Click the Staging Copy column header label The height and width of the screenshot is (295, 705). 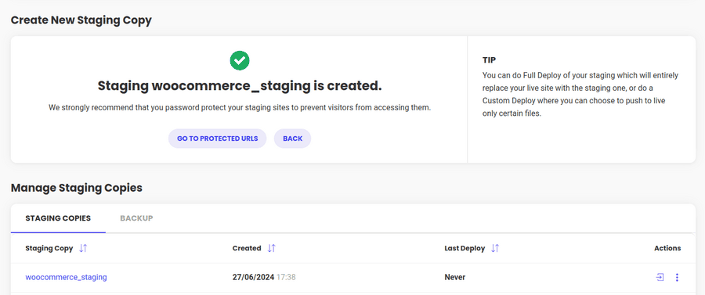(x=49, y=248)
